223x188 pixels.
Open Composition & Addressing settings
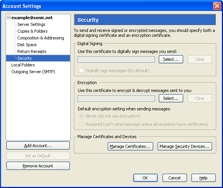click(x=41, y=38)
